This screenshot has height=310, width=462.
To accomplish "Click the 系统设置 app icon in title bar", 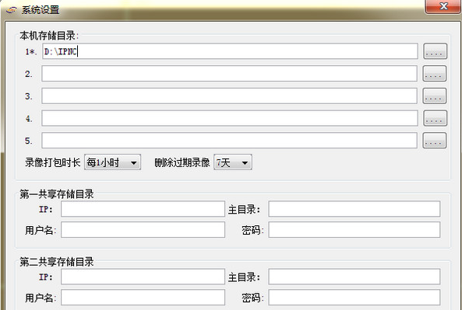I will pyautogui.click(x=12, y=10).
